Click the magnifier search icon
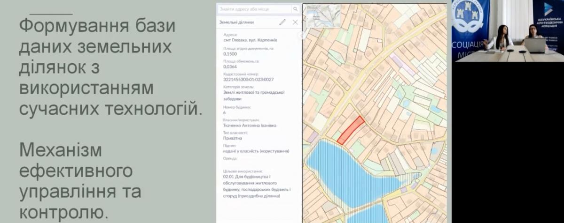The height and width of the screenshot is (223, 564). coord(295,9)
